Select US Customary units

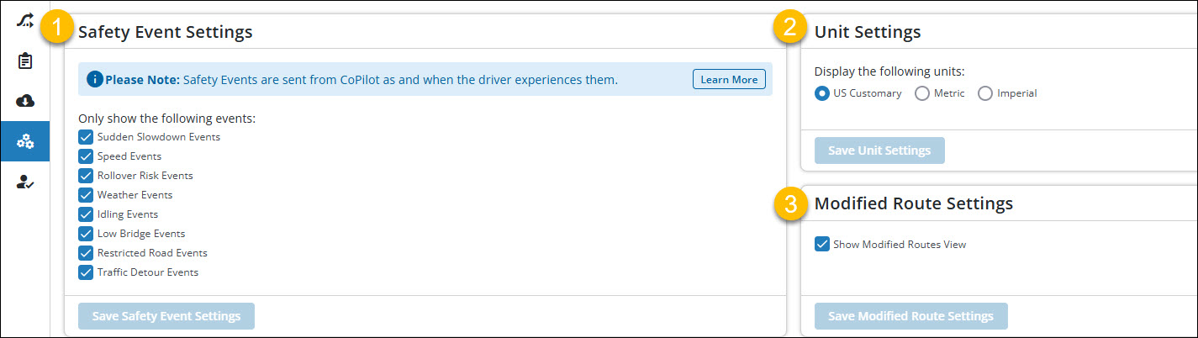pyautogui.click(x=822, y=93)
